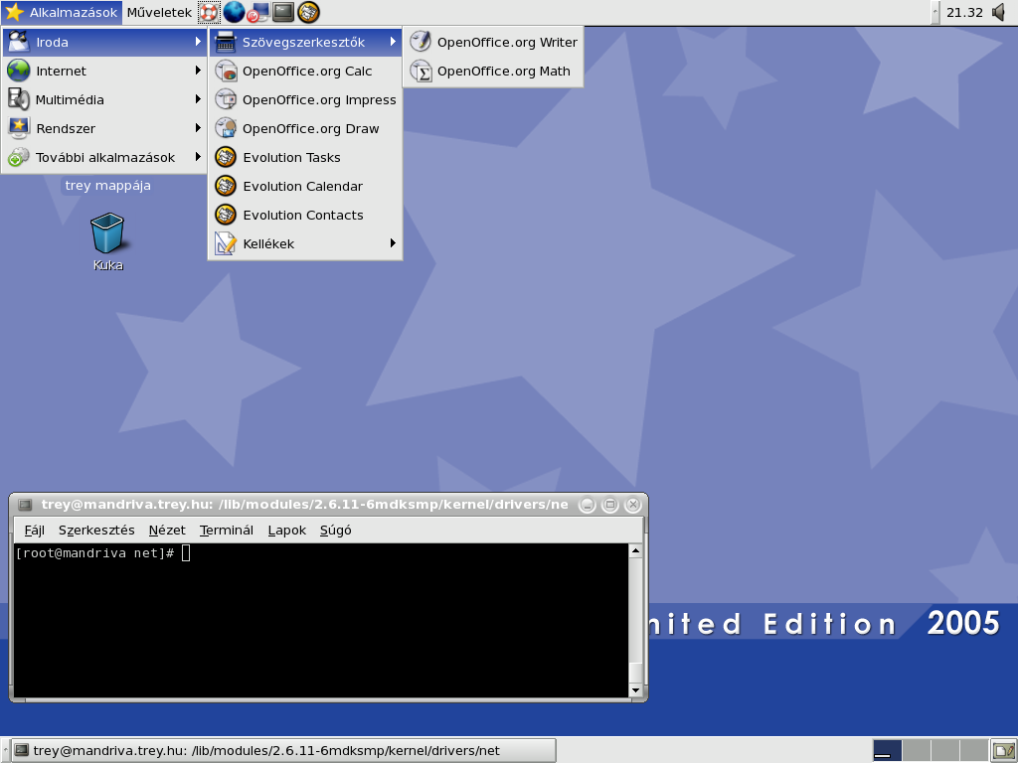Launch the blue globe web browser icon

234,12
